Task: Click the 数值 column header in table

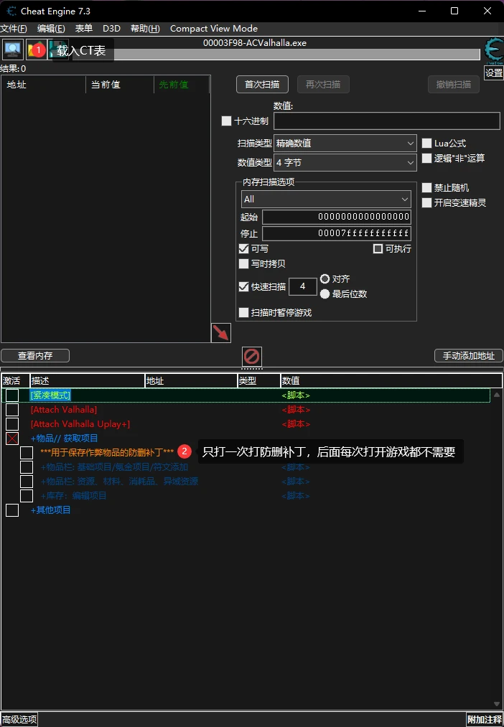Action: [x=391, y=381]
